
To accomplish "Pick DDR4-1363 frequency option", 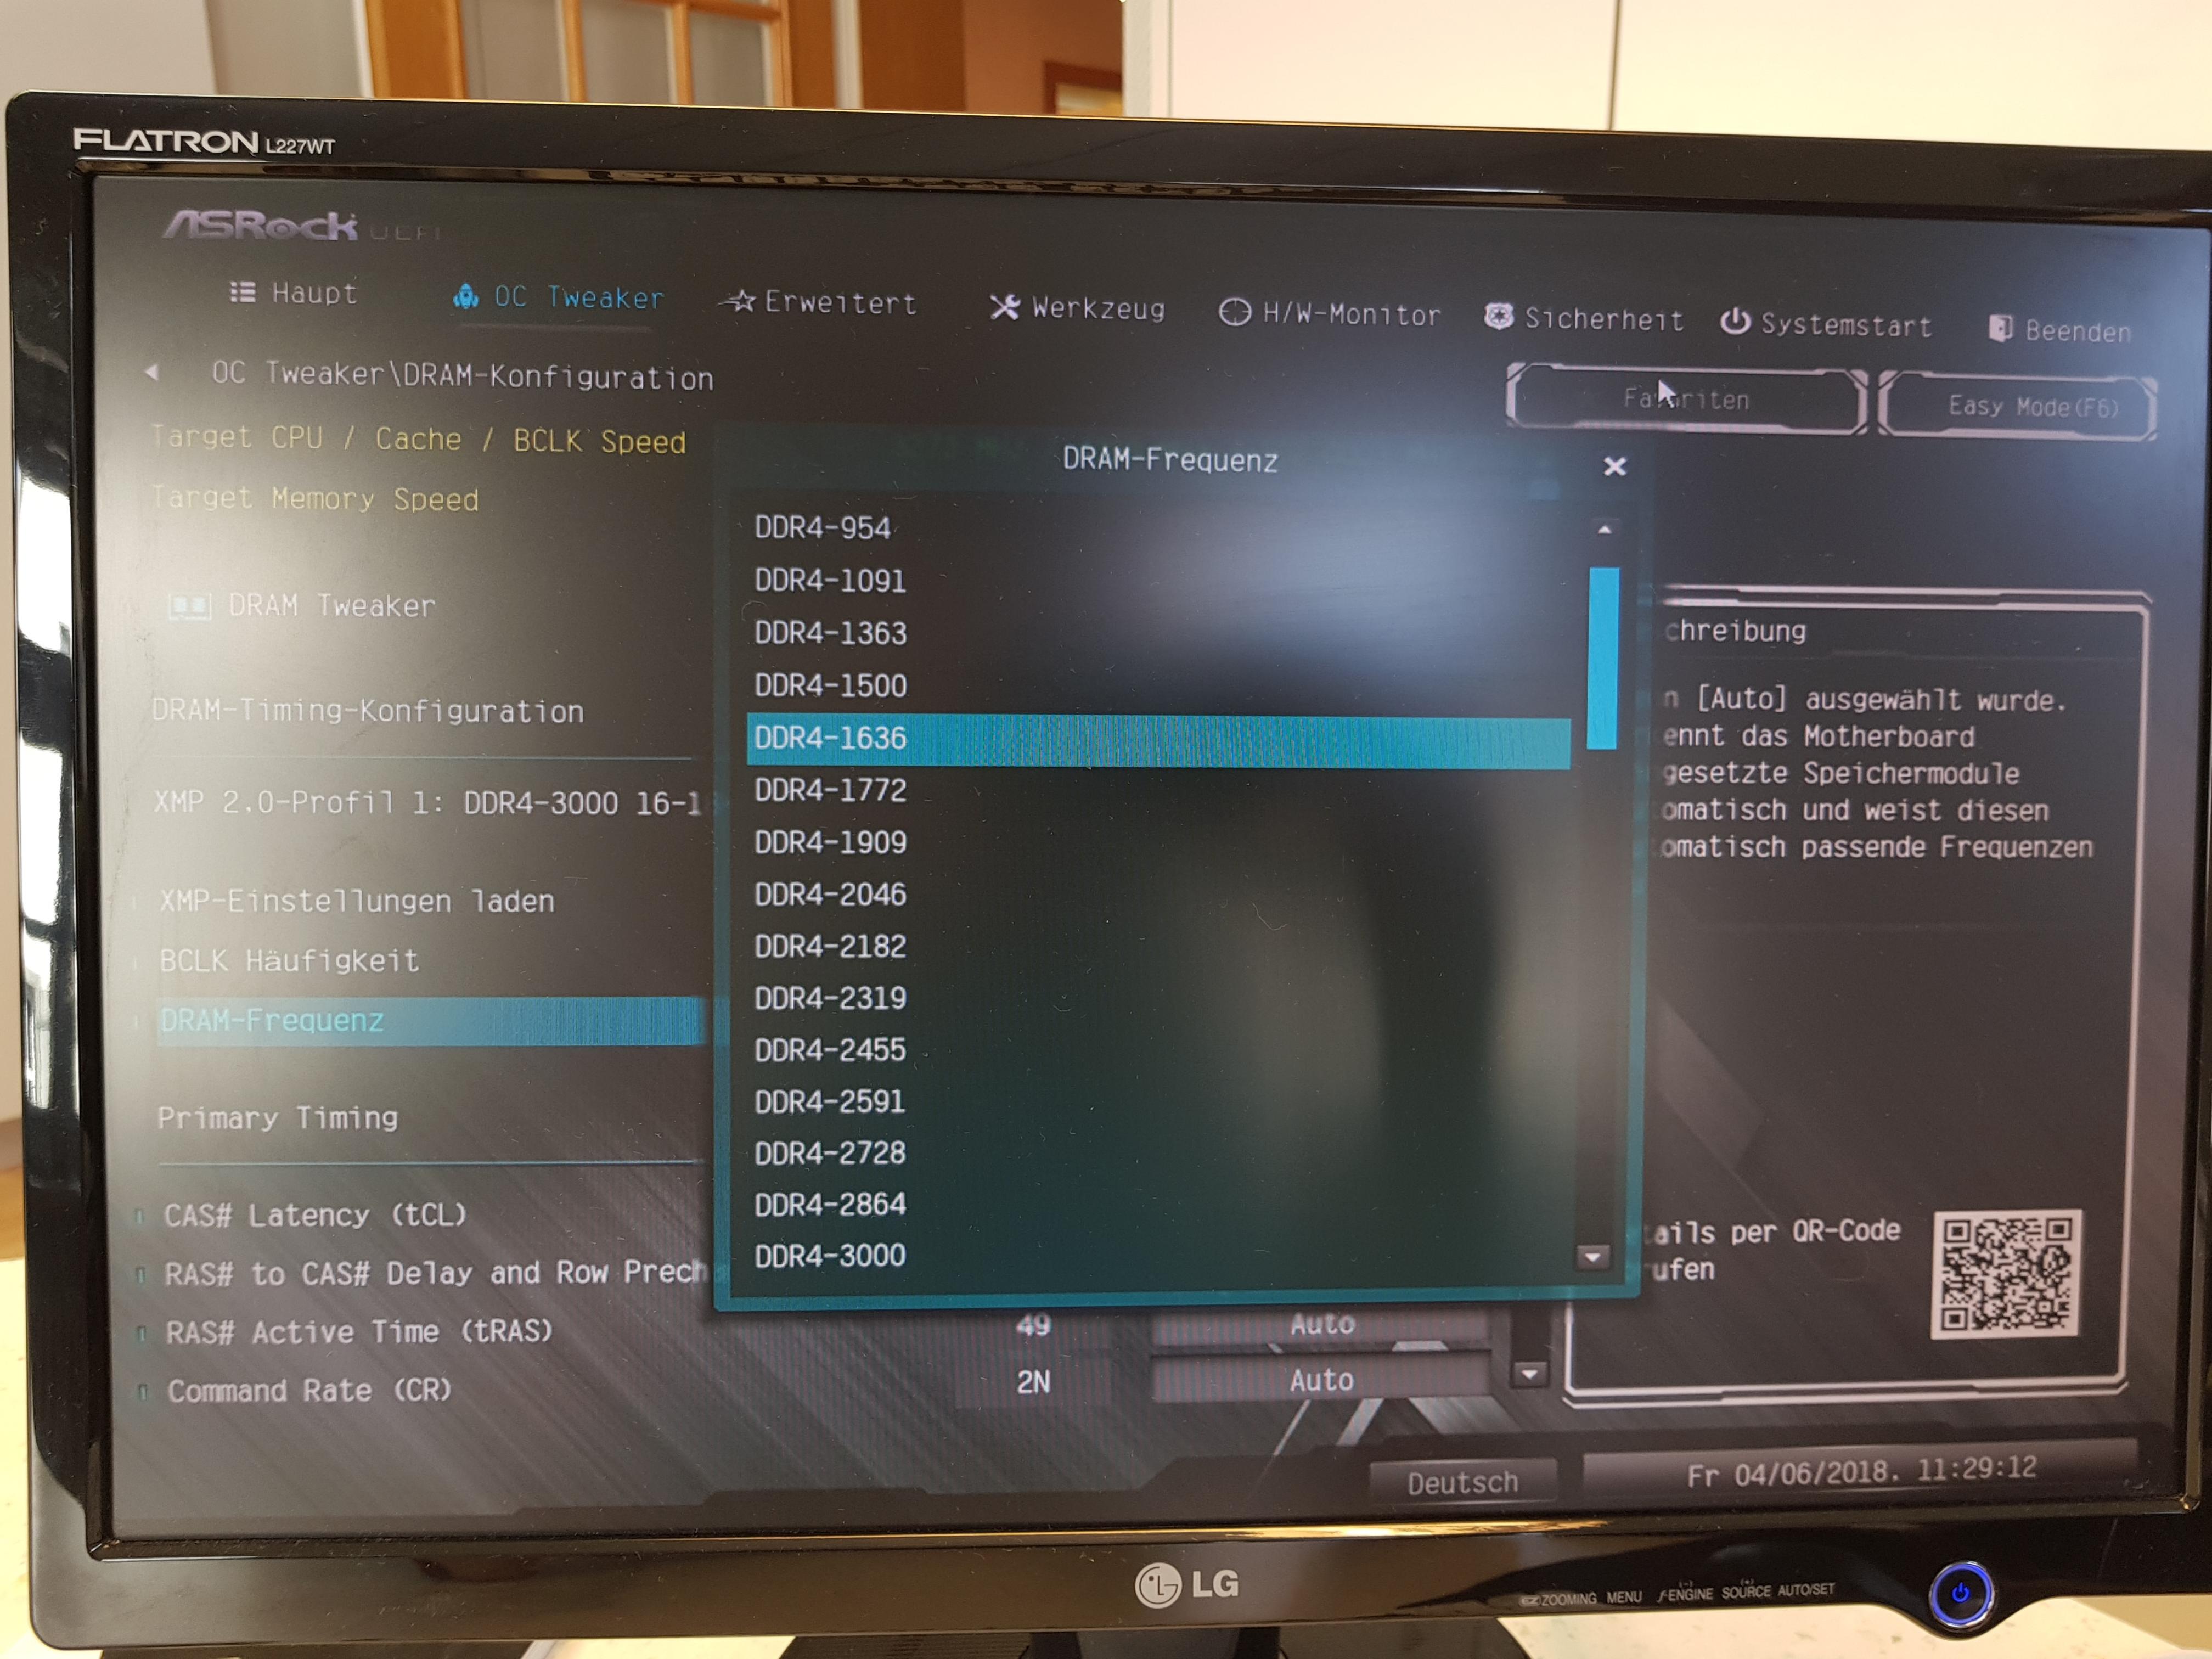I will (830, 633).
